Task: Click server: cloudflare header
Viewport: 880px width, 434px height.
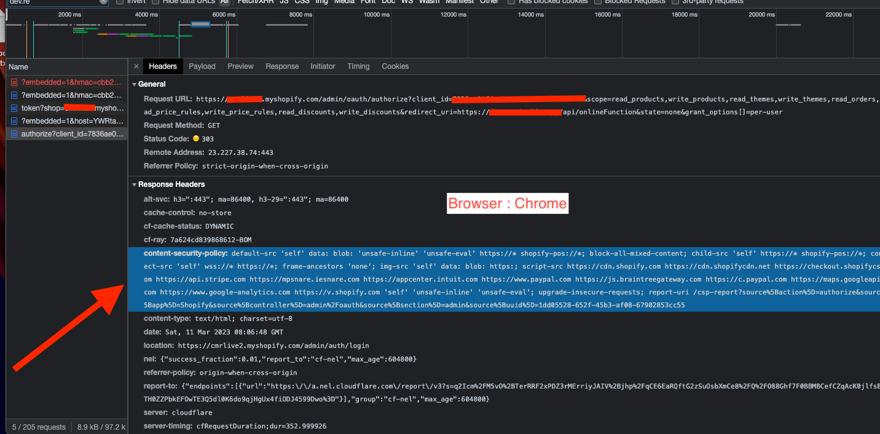Action: 177,412
